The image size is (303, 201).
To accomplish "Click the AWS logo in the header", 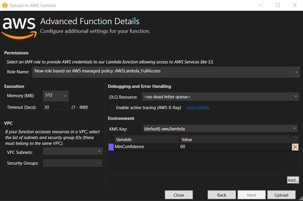I will point(19,26).
